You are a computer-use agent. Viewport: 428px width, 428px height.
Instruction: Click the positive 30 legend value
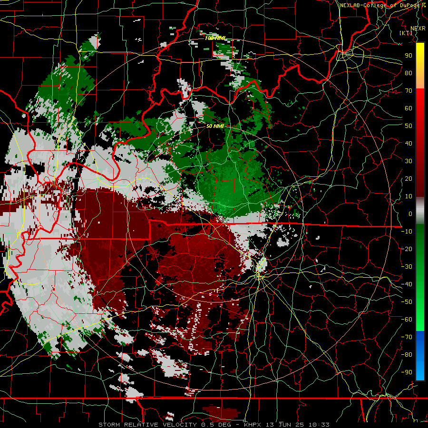coord(409,161)
